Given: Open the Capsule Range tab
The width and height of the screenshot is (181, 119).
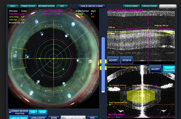Looking at the screenshot, I should [x=131, y=6].
